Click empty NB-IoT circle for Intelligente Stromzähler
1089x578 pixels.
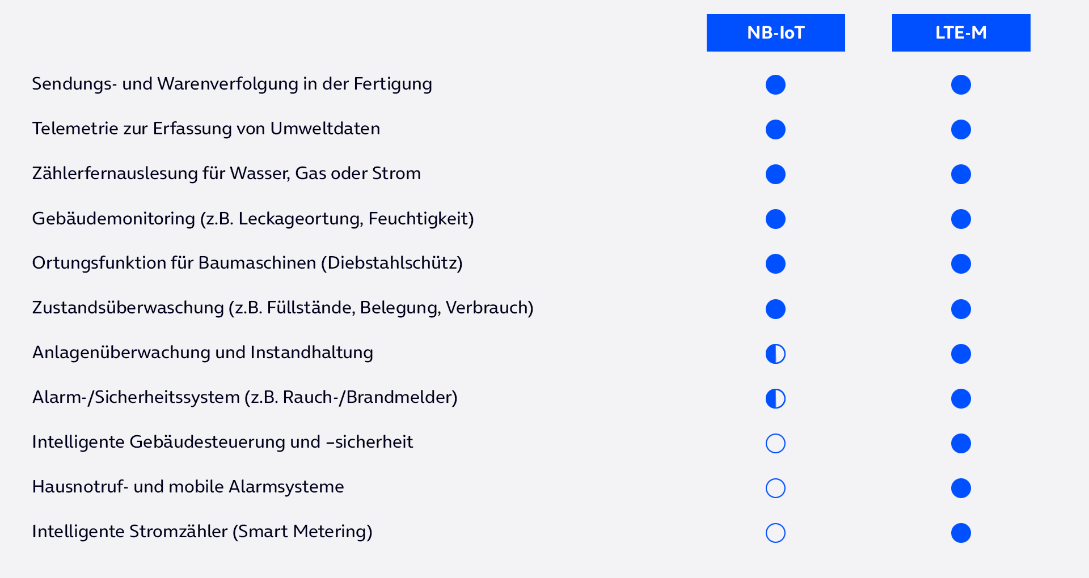tap(775, 533)
